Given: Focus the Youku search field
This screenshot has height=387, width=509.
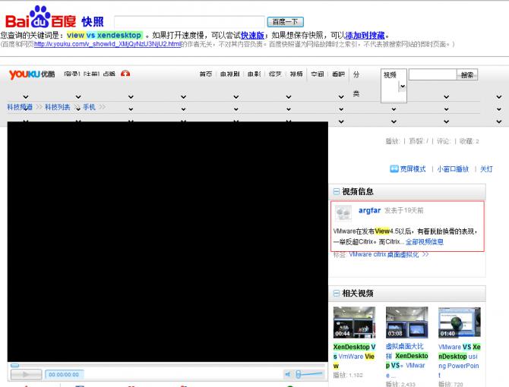Looking at the screenshot, I should [433, 74].
